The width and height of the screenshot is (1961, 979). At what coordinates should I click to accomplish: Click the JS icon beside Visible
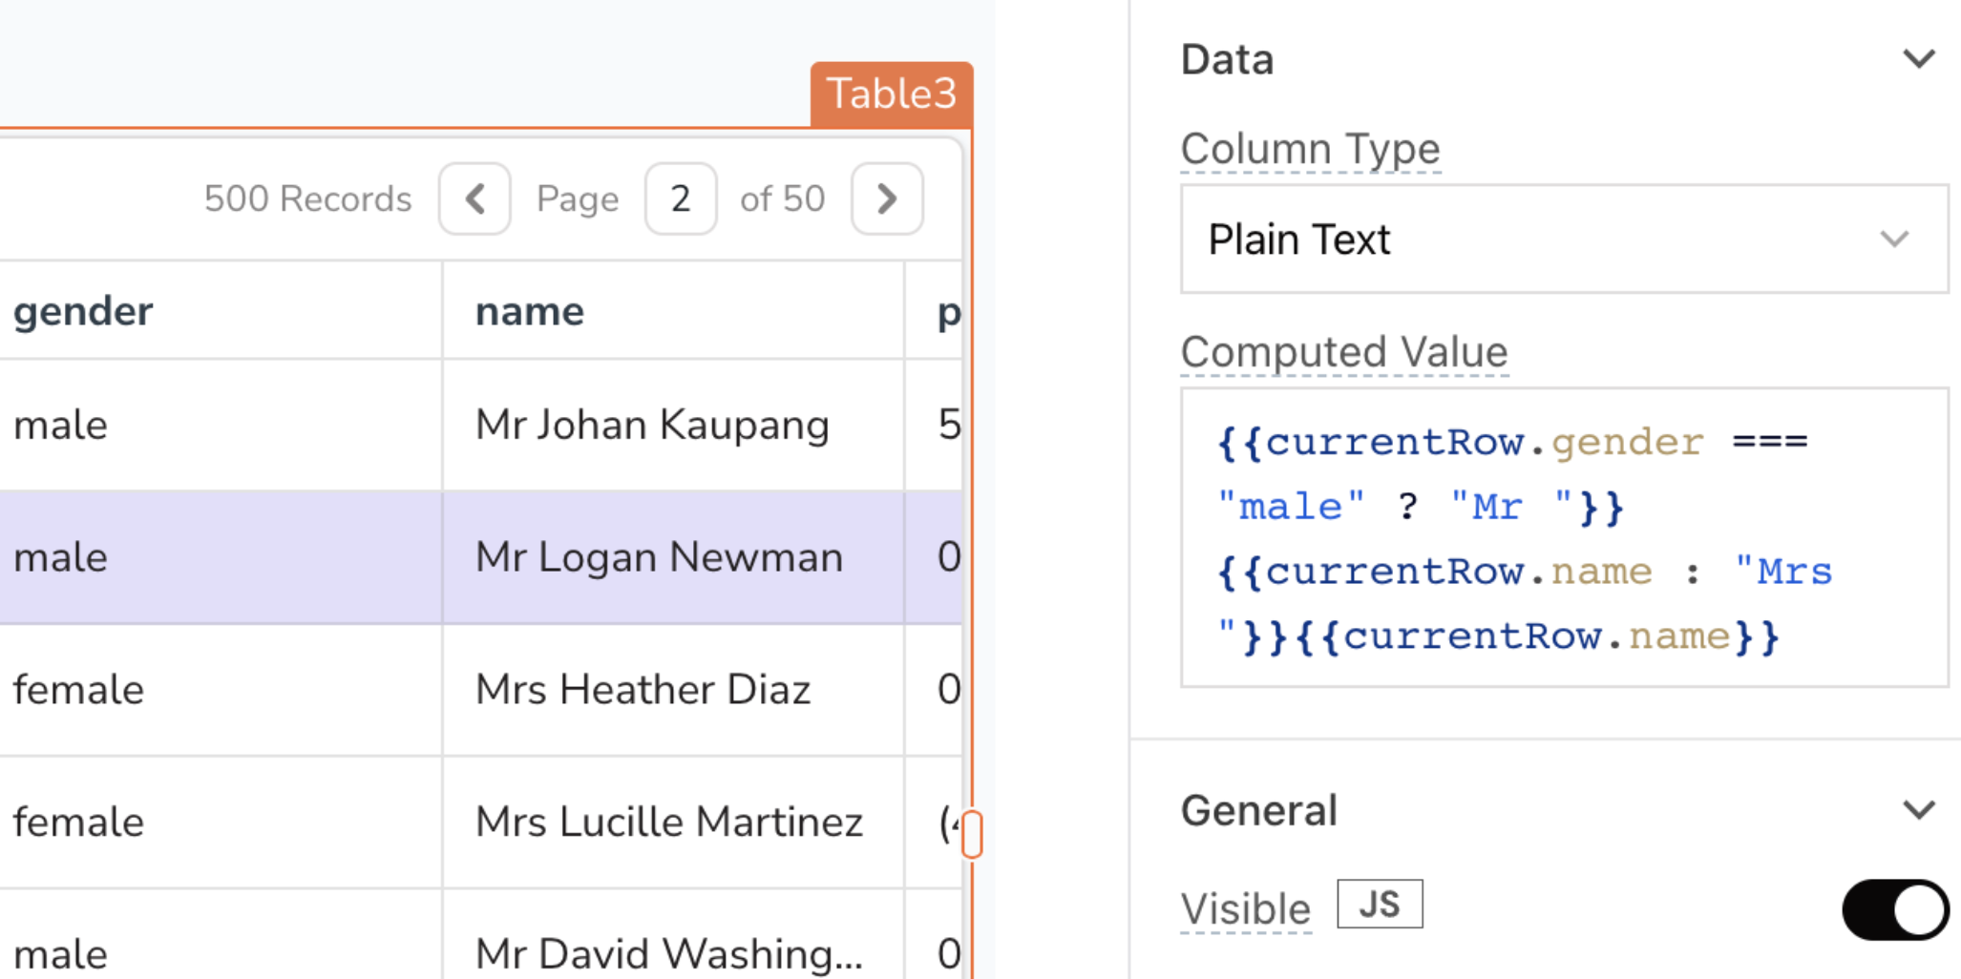(x=1378, y=903)
